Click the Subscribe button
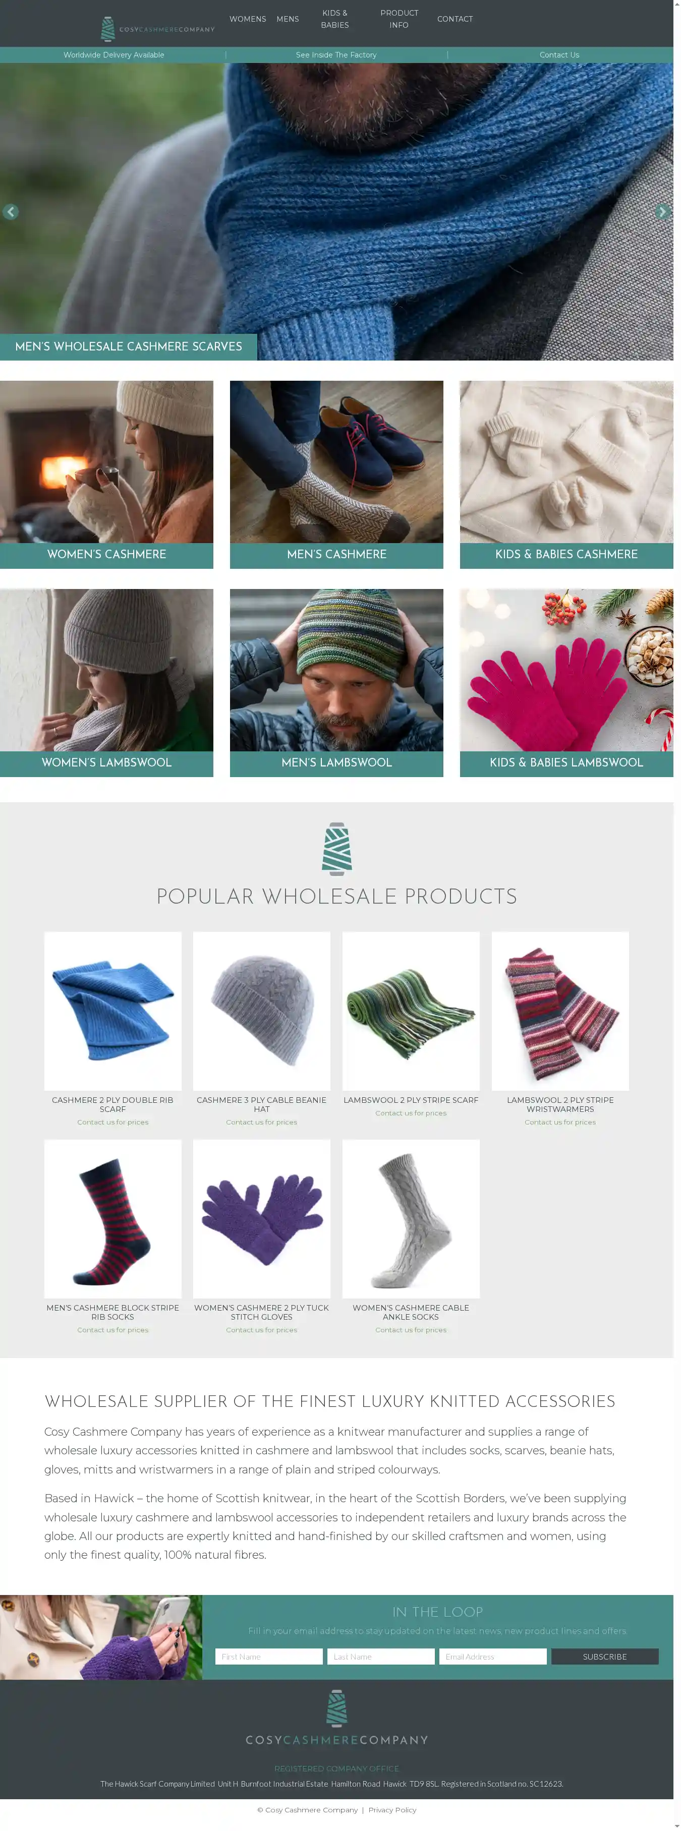This screenshot has height=1831, width=681. pyautogui.click(x=605, y=1657)
